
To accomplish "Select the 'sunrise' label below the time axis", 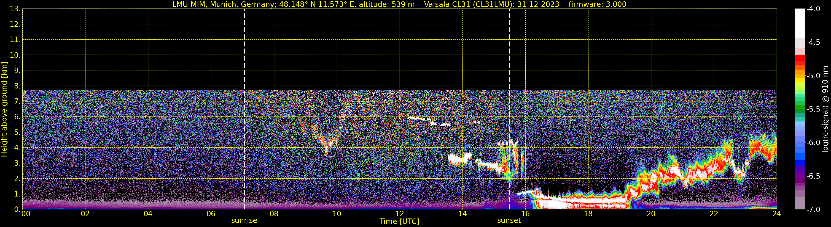I will click(244, 221).
